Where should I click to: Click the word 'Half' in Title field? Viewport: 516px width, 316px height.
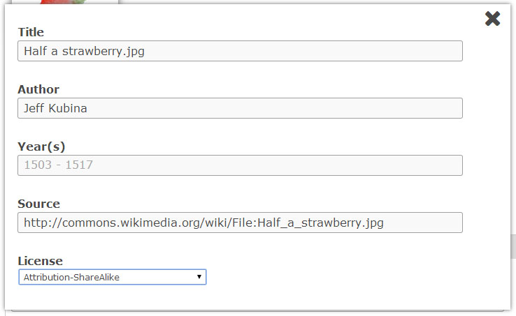(x=34, y=51)
